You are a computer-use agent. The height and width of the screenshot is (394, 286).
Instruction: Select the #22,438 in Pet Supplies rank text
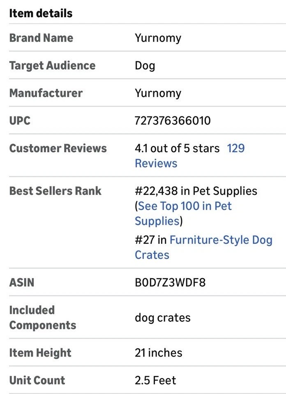coord(196,191)
